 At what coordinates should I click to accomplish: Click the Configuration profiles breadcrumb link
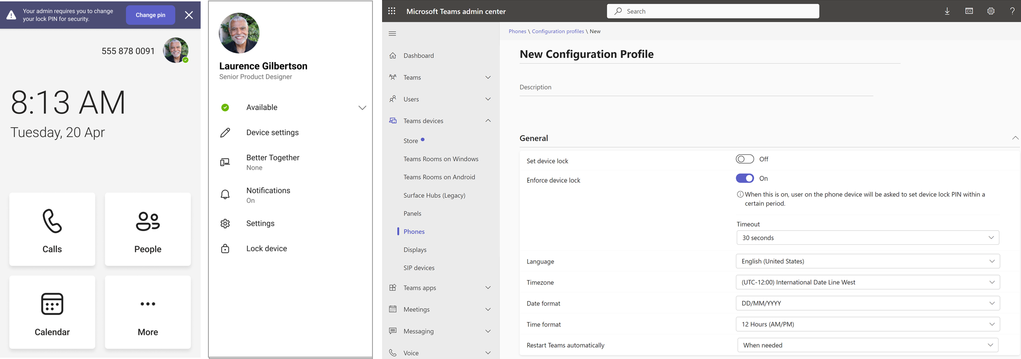(558, 31)
